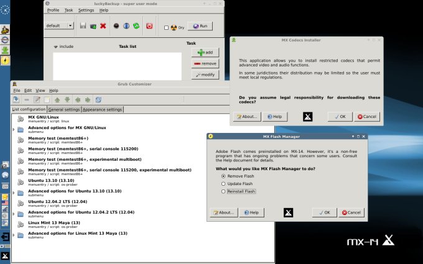The height and width of the screenshot is (264, 423).
Task: Click the clock icon atop the left panel
Action: point(5,10)
